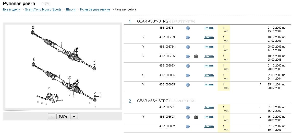Reset diagram zoom to 100%
Viewport: 292px width, 134px height.
(x=63, y=116)
